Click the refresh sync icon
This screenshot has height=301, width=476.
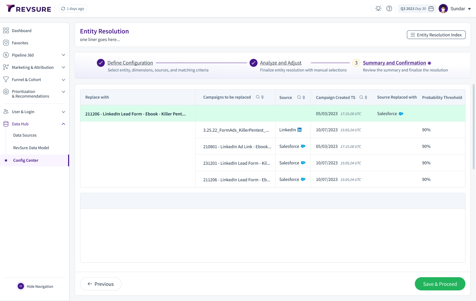tap(63, 9)
